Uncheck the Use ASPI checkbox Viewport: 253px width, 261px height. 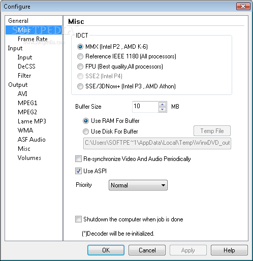click(78, 171)
